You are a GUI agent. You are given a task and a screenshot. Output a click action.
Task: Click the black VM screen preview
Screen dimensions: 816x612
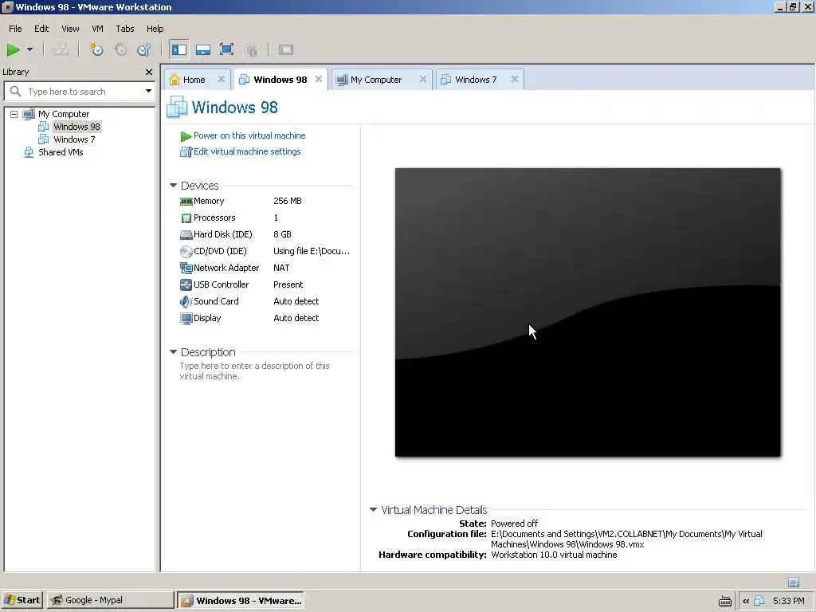click(587, 312)
